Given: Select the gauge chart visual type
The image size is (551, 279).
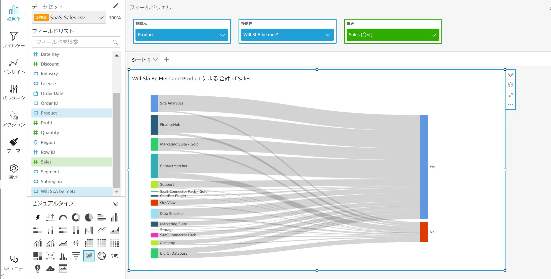Looking at the screenshot, I should pos(63,217).
